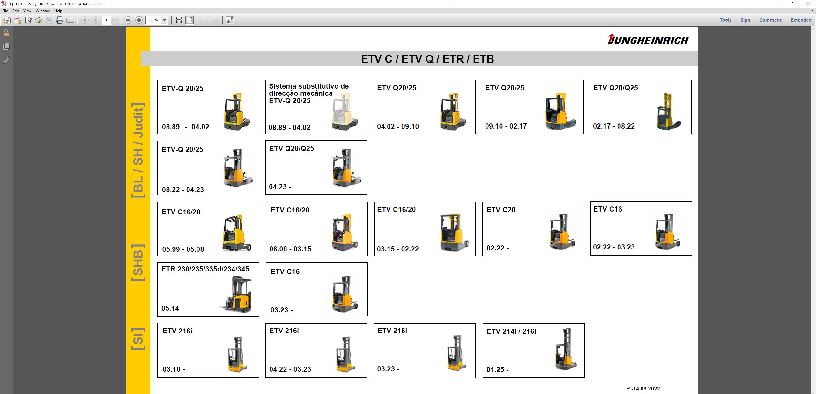Open the Attachments panel paperclip icon
Image resolution: width=816 pixels, height=394 pixels.
[x=6, y=60]
